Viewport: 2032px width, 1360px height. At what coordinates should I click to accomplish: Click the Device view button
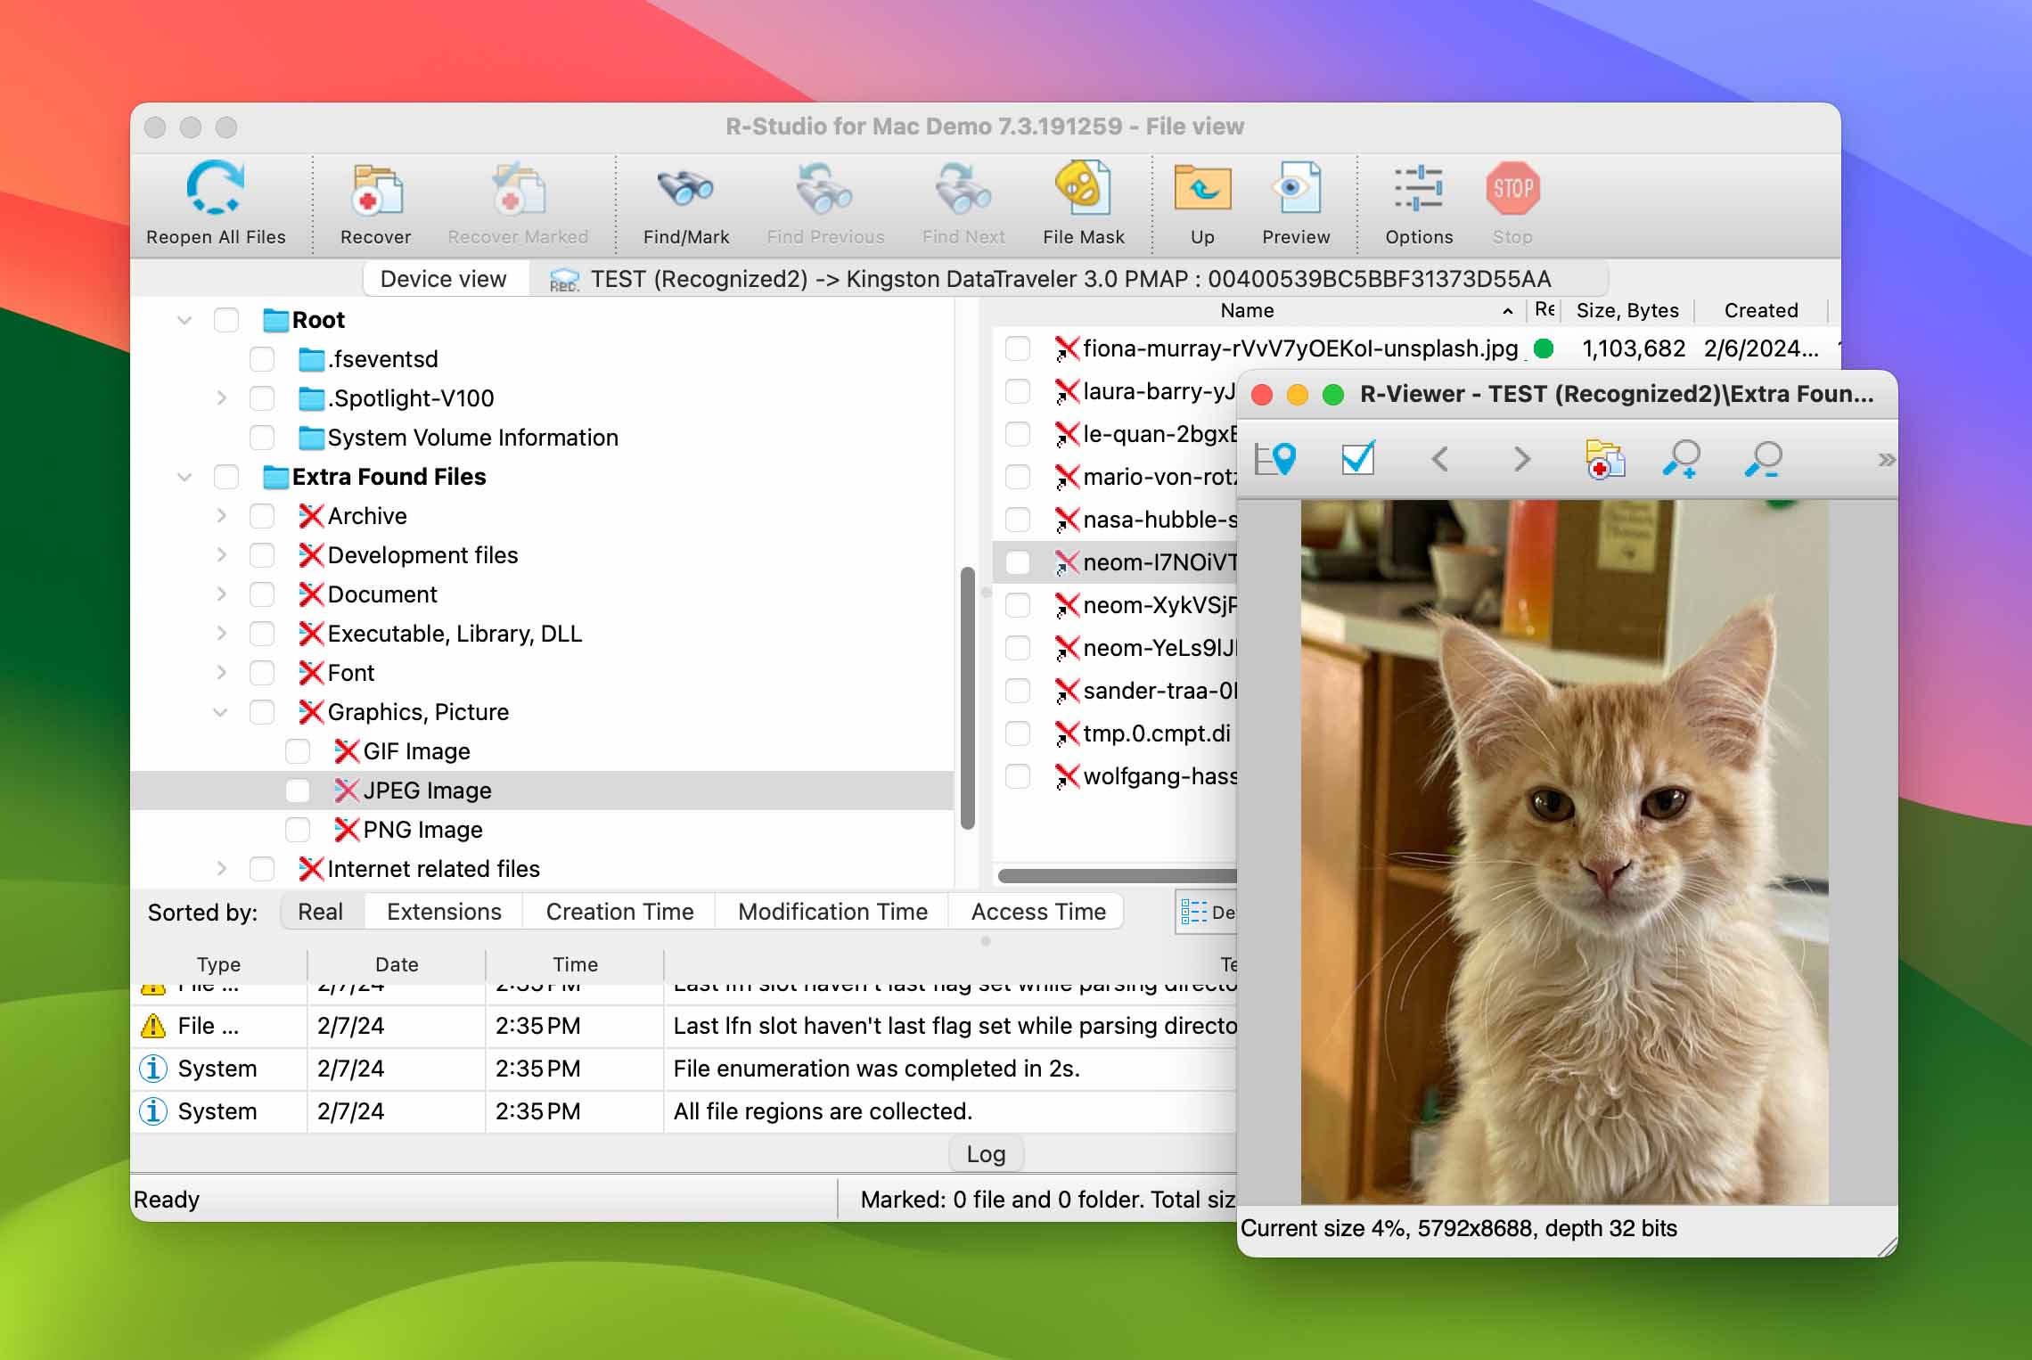click(x=442, y=276)
